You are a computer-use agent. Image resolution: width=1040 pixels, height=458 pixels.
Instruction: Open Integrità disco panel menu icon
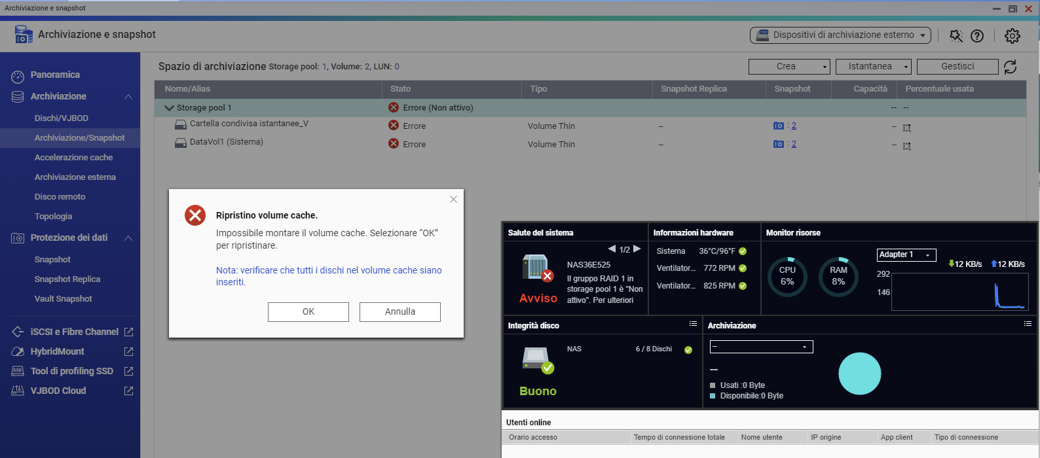click(x=693, y=324)
